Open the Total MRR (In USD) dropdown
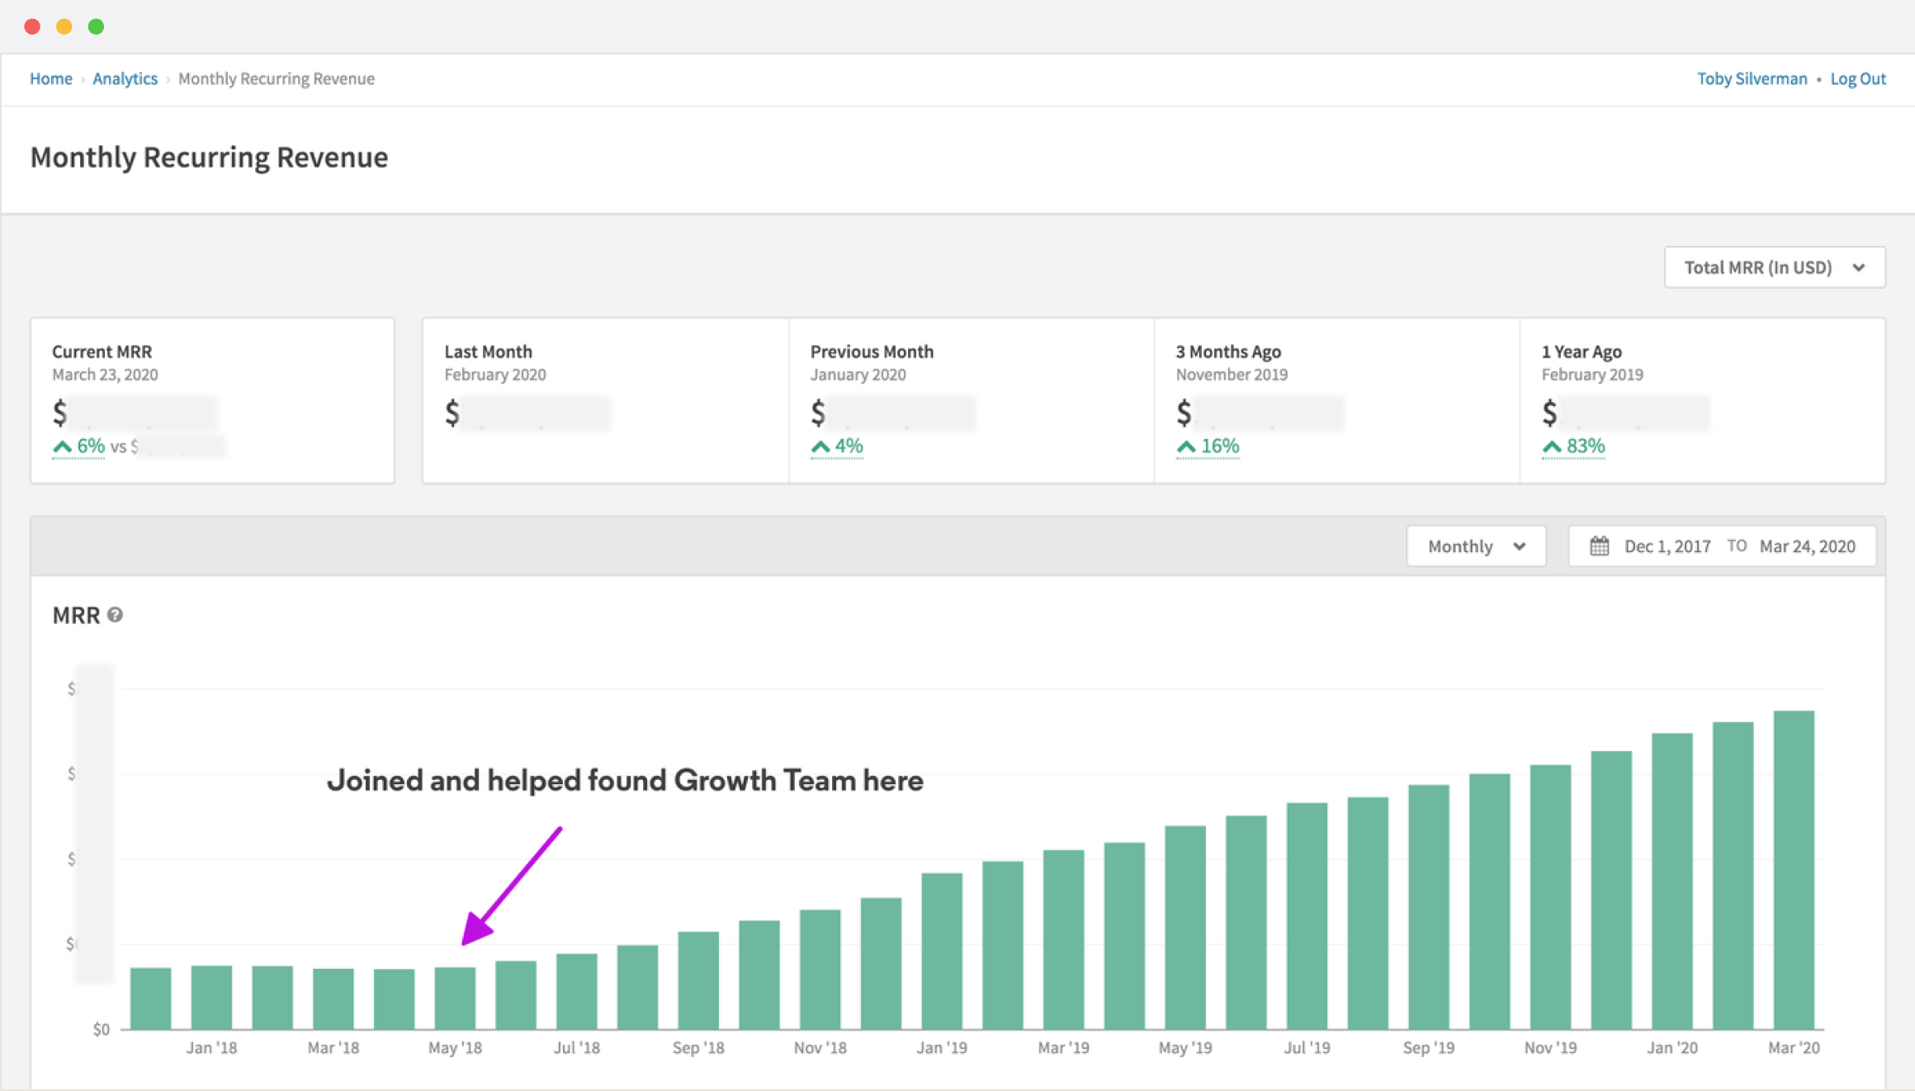Screen dimensions: 1915x1091 (x=1773, y=267)
